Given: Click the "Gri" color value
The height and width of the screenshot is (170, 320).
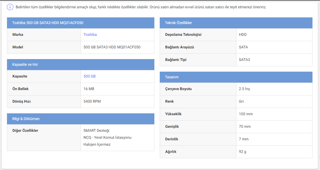Looking at the screenshot, I should [241, 101].
